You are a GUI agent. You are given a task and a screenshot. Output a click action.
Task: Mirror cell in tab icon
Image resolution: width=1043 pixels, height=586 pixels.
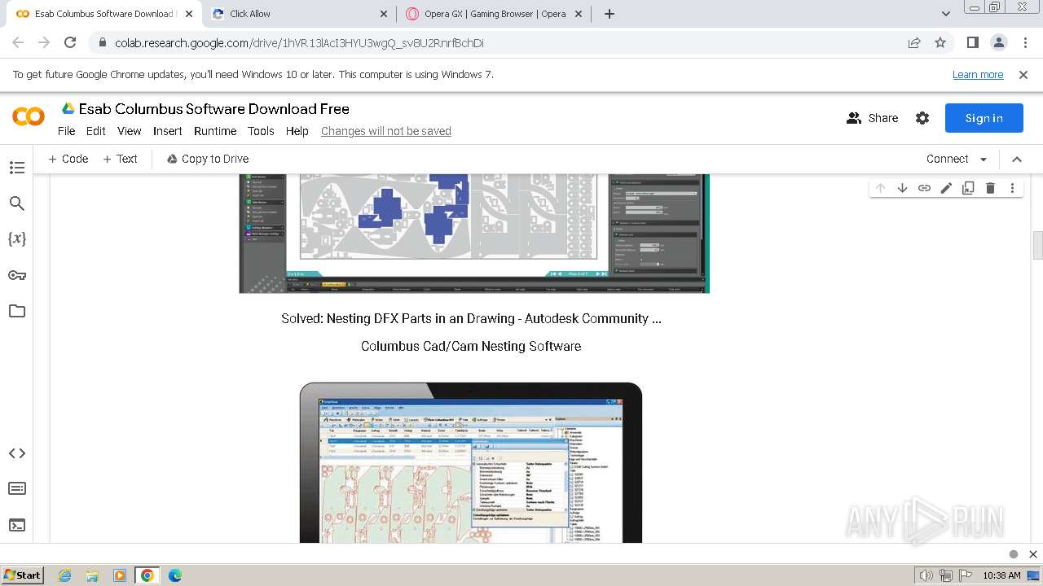point(968,188)
